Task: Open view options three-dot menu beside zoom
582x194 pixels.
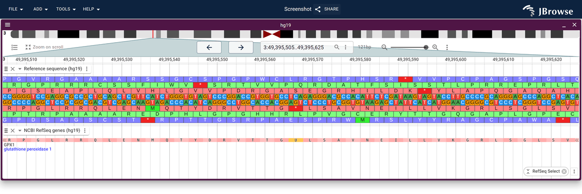Action: pos(447,47)
